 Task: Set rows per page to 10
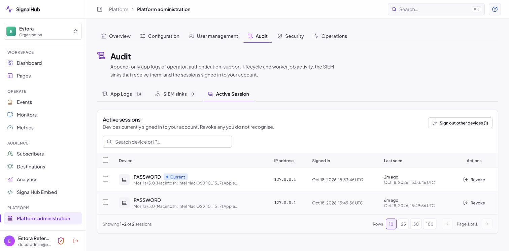coord(391,224)
